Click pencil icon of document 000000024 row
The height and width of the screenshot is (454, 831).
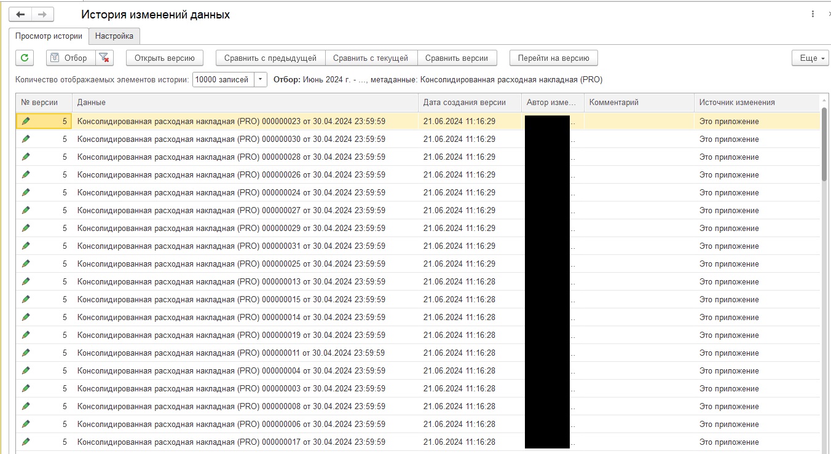26,192
